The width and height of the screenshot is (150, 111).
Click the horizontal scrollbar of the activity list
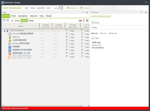[42, 105]
